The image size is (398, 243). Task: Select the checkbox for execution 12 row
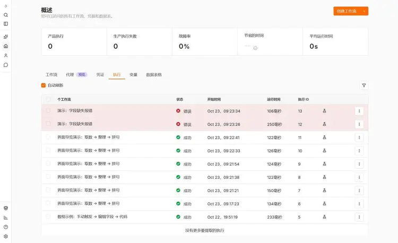(x=48, y=124)
